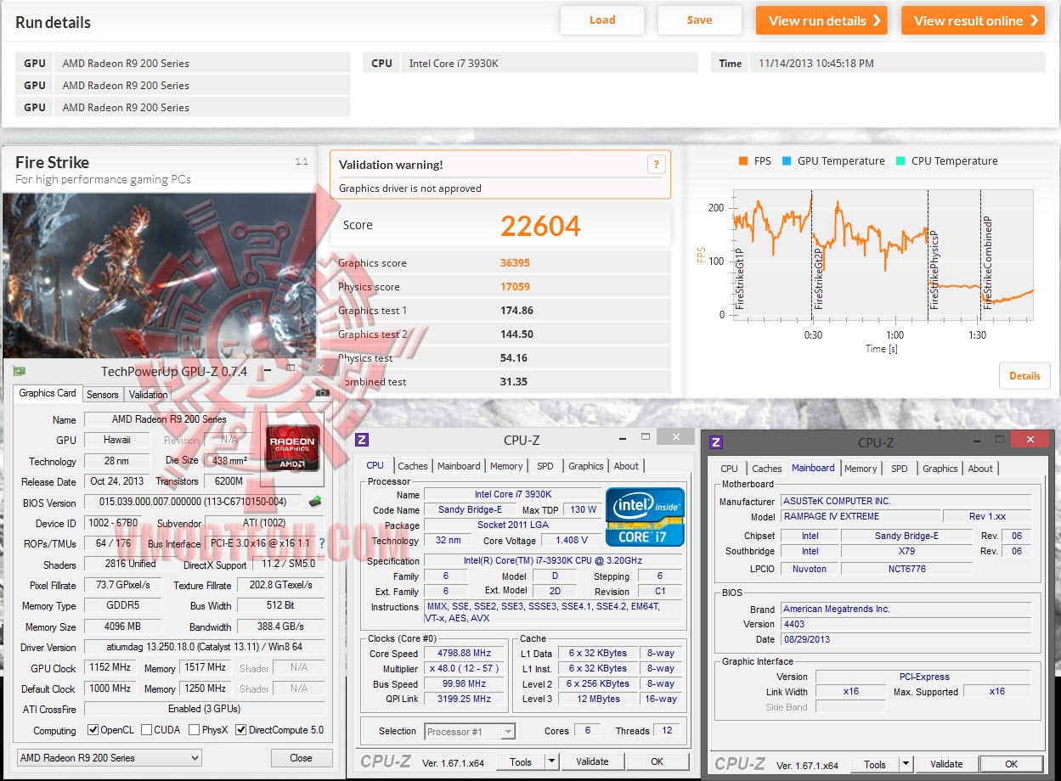The width and height of the screenshot is (1061, 781).
Task: Click the Z icon of the CPU tab CPU-Z window
Action: click(362, 440)
